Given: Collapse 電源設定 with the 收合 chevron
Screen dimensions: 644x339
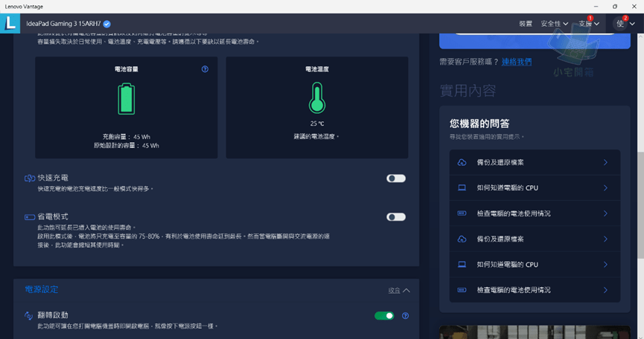Looking at the screenshot, I should click(407, 290).
